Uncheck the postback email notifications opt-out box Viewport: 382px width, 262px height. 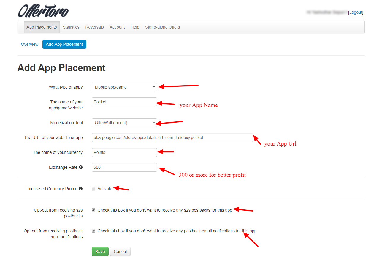tap(93, 231)
